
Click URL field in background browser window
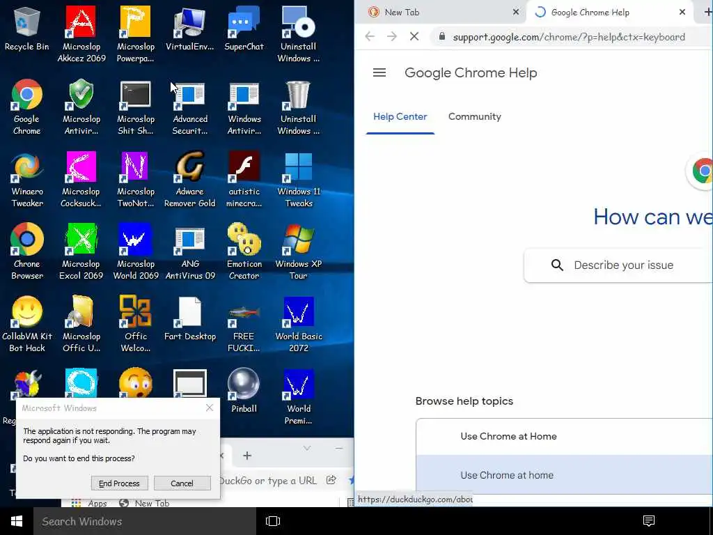click(268, 481)
